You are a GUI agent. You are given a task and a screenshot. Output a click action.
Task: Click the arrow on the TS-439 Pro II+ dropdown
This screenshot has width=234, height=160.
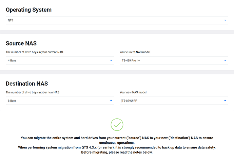225,60
